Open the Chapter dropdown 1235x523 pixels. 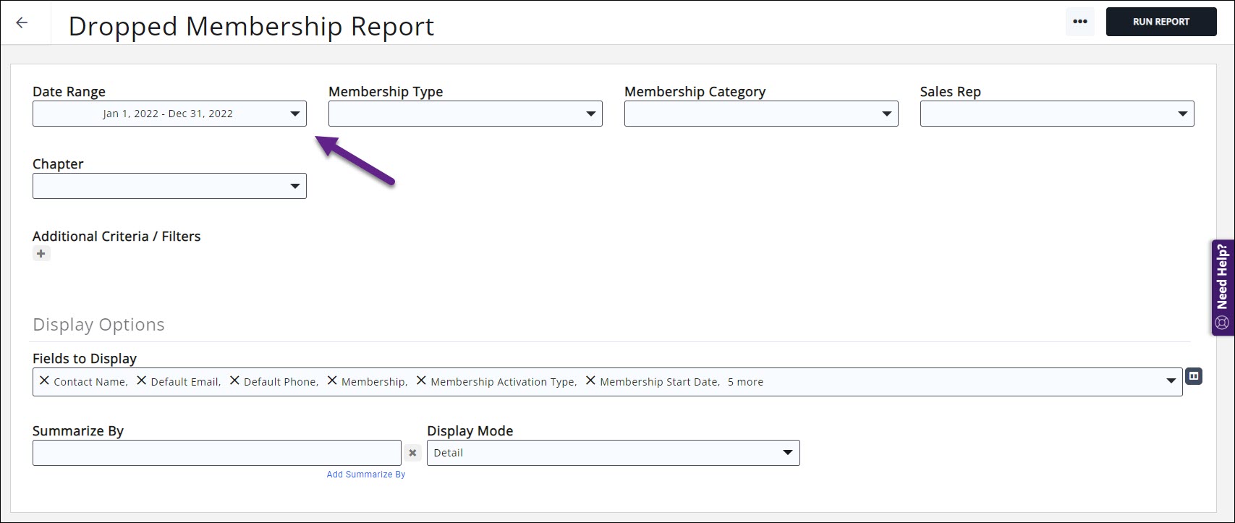click(294, 186)
